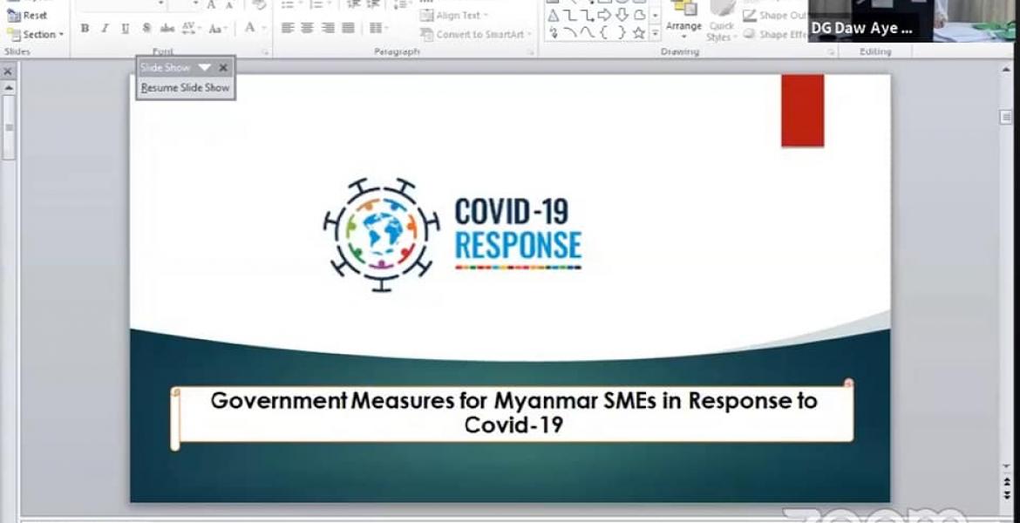Image resolution: width=1020 pixels, height=523 pixels.
Task: Center the paragraph text
Action: tap(308, 28)
